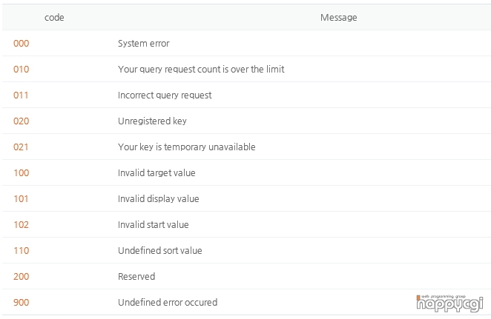Select error code 020
The width and height of the screenshot is (491, 319).
(22, 121)
